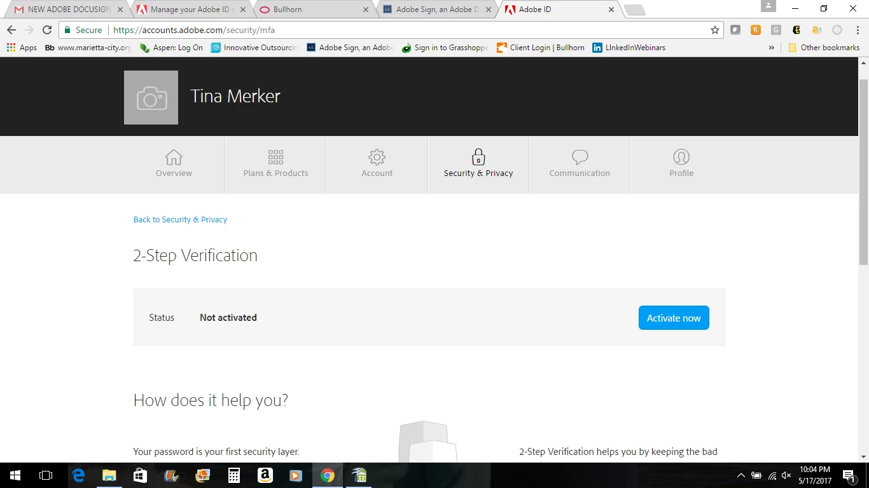Open the Innovative Outsourcing bookmark
Viewport: 869px width, 488px height.
(254, 48)
